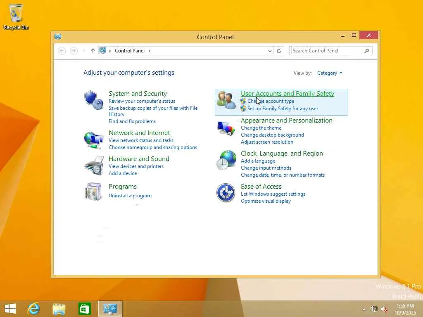Click Choose homegroup and sharing options
This screenshot has height=317, width=423.
coord(153,147)
